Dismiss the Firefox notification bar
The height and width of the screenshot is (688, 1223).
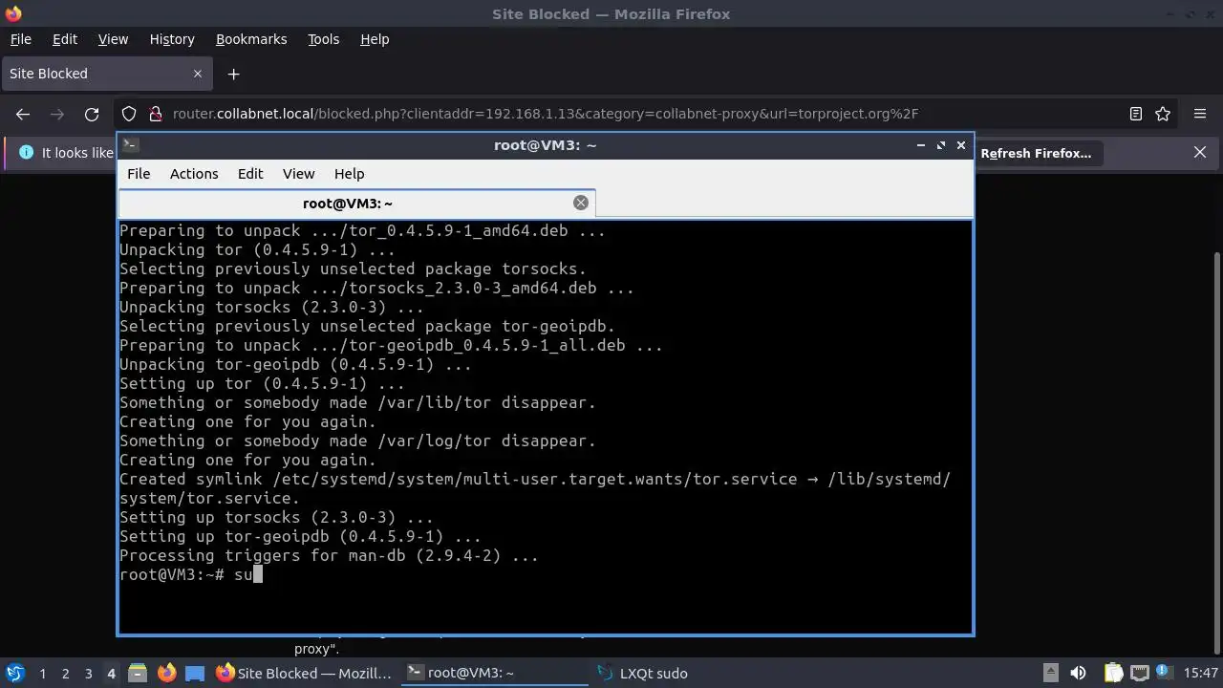tap(1200, 153)
